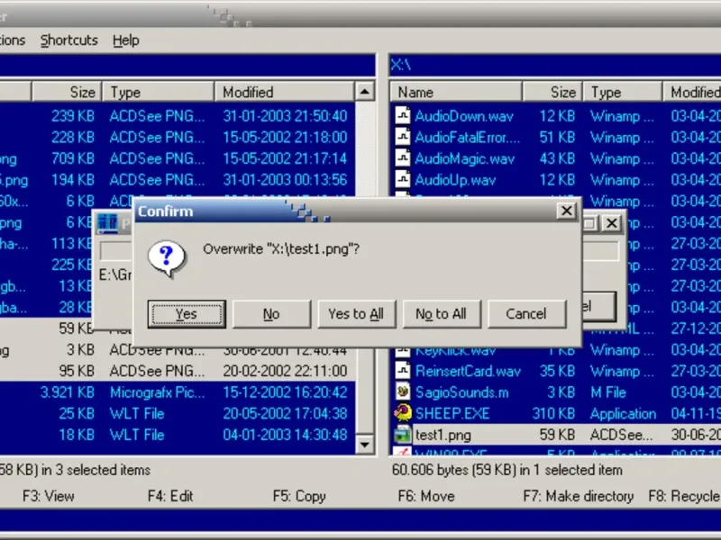The image size is (721, 540).
Task: Sort left panel by the Type column header
Action: (158, 92)
